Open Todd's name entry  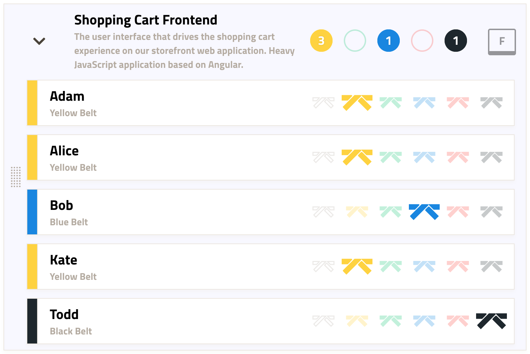point(64,314)
